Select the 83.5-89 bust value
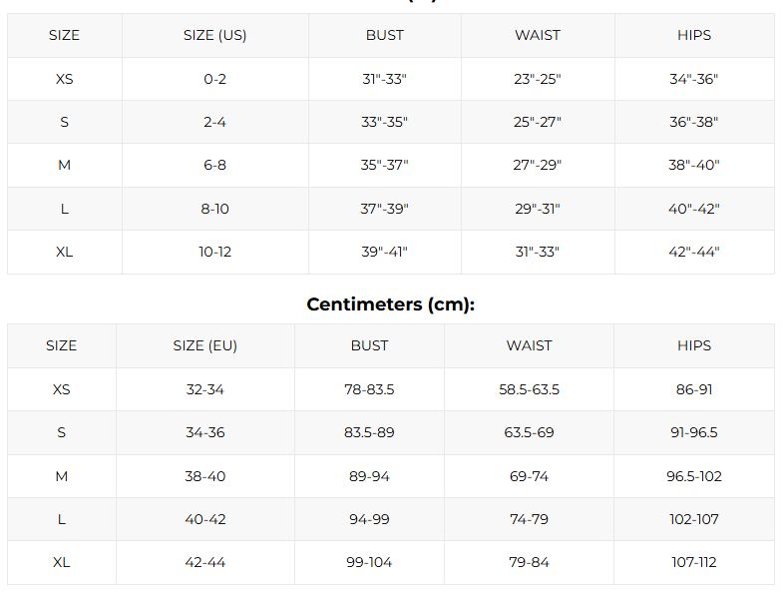Screen dimensions: 784x595 (x=369, y=432)
